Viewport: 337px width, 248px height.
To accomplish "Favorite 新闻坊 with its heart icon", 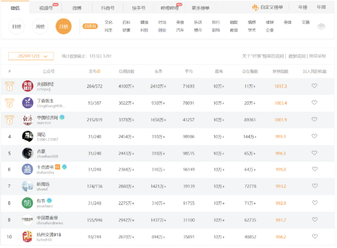I will point(315,186).
